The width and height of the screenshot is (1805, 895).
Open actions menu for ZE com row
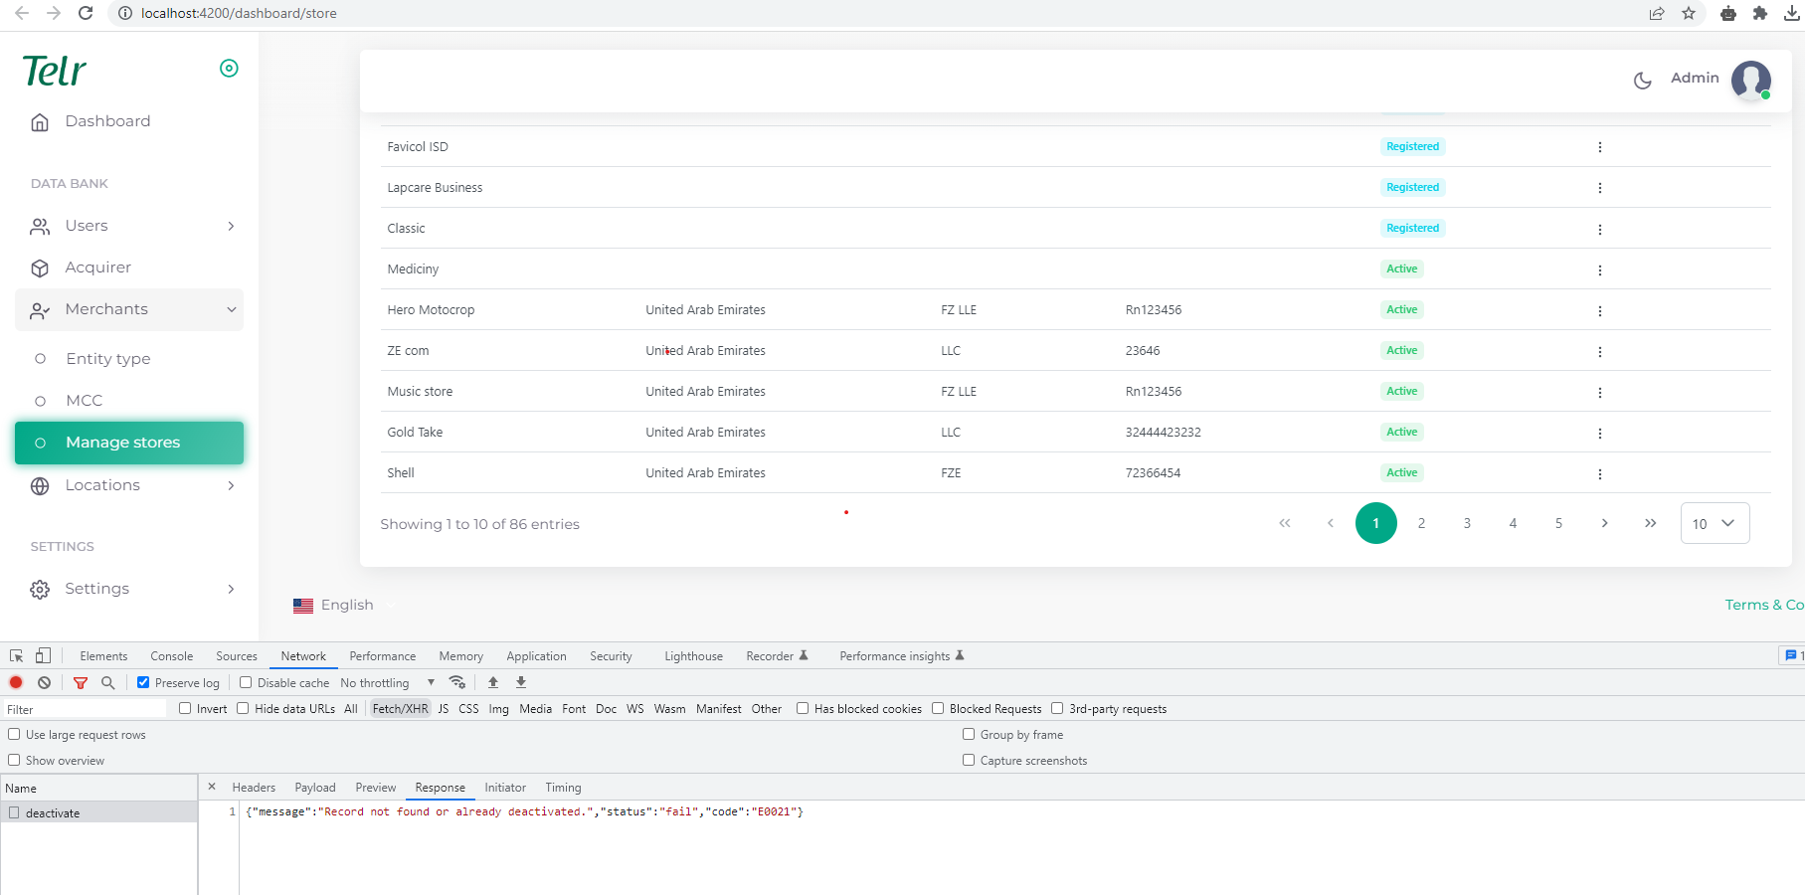click(1599, 351)
